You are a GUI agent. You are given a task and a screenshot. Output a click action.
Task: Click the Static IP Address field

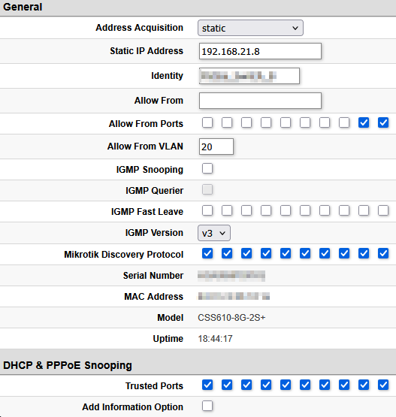click(x=260, y=51)
